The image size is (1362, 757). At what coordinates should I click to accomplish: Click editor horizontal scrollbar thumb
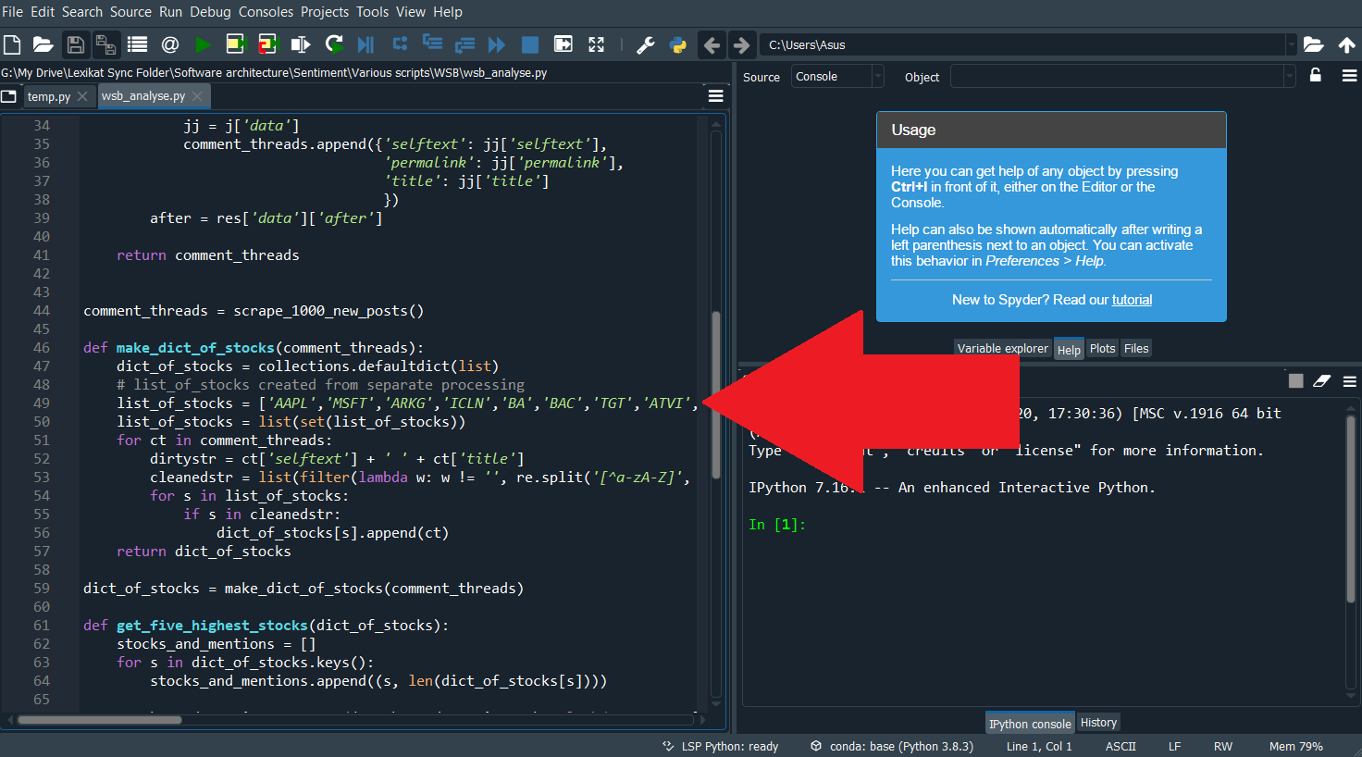click(100, 719)
